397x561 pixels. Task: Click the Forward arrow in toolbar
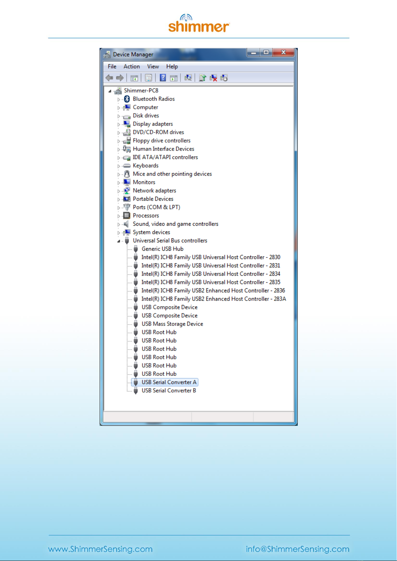pos(120,78)
